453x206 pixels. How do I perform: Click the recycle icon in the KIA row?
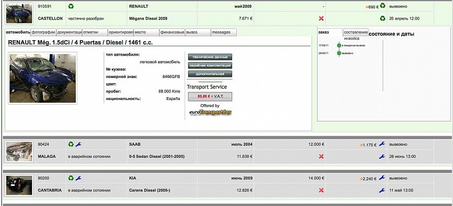pos(71,178)
